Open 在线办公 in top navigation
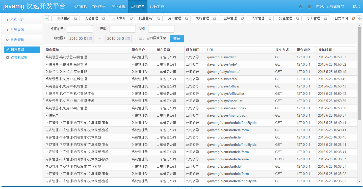The width and height of the screenshot is (363, 189). click(99, 7)
